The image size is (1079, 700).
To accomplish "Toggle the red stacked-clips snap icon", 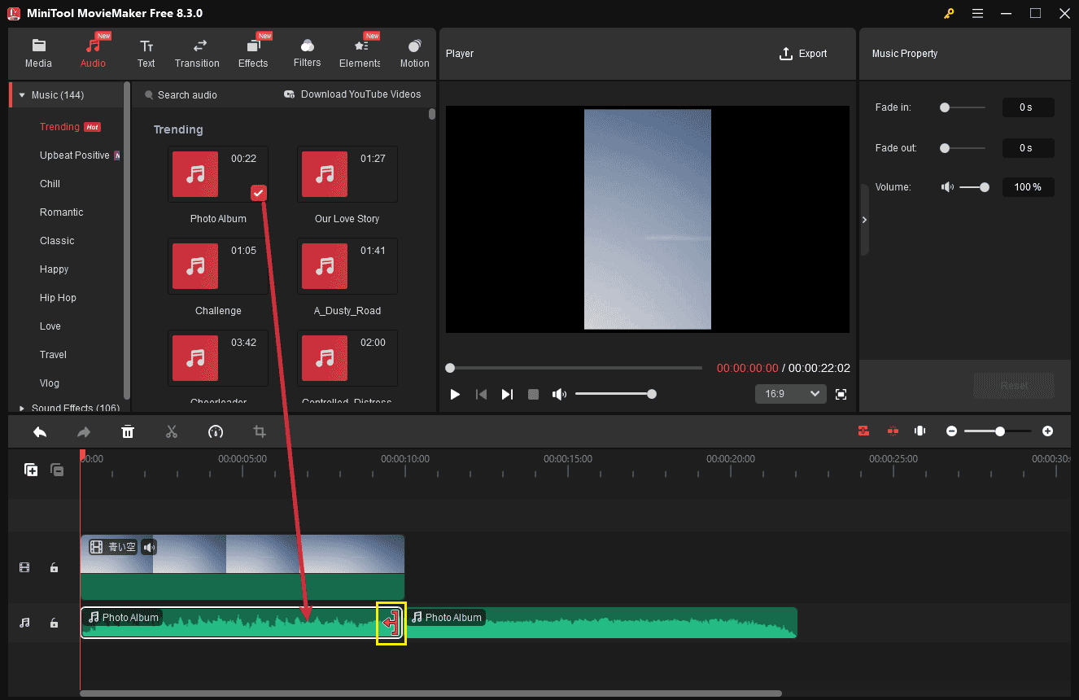I will [864, 431].
